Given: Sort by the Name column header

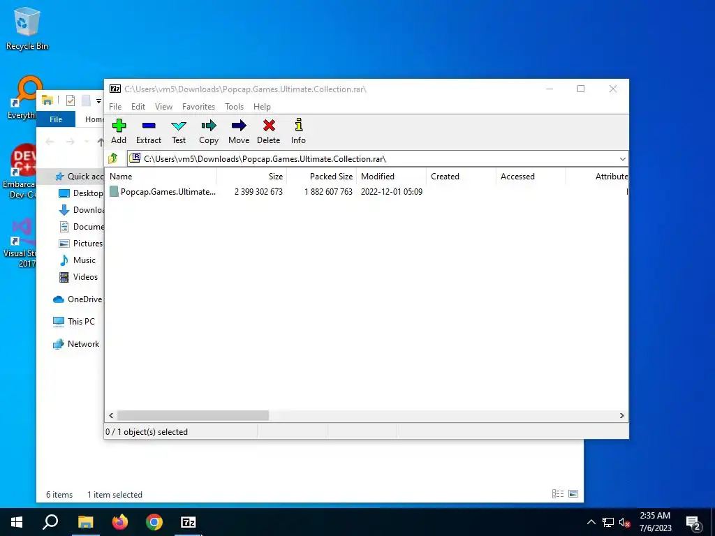Looking at the screenshot, I should click(x=161, y=177).
